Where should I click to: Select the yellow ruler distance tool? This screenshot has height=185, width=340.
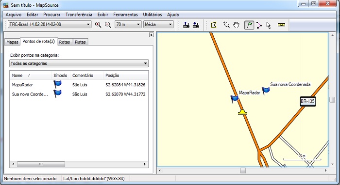tap(281, 25)
